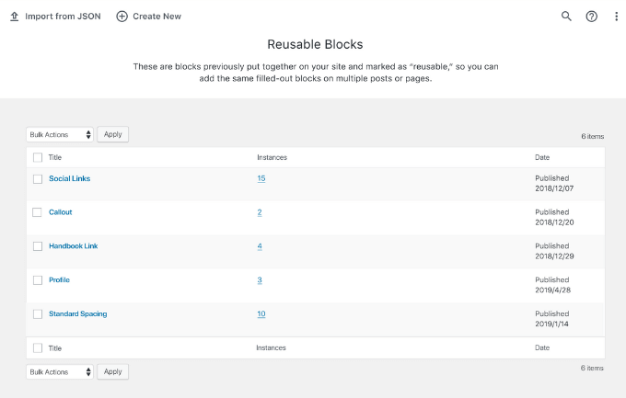Check the Standard Spacing row checkbox

38,314
